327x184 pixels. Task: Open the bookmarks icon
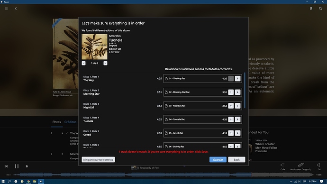tap(311, 9)
